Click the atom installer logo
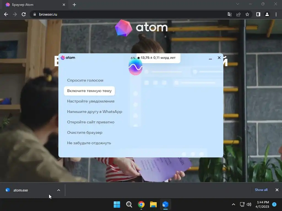Viewport: 282px width, 211px height. (68, 58)
